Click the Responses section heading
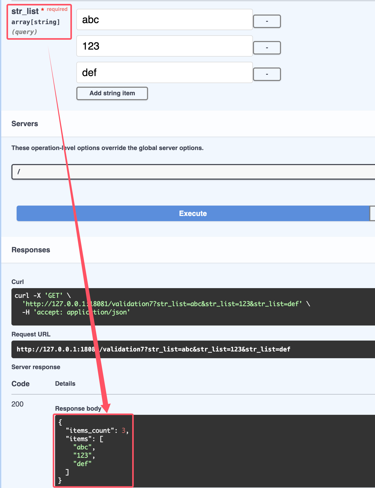 coord(31,250)
